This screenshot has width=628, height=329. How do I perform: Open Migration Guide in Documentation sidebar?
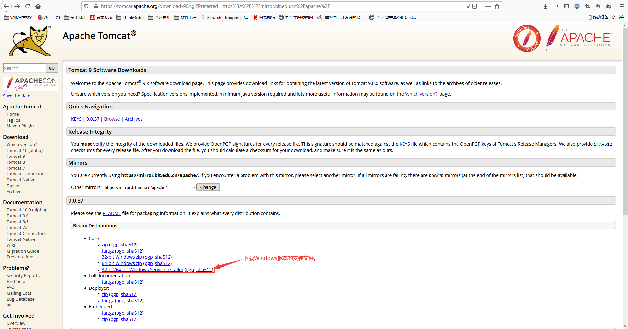[23, 251]
